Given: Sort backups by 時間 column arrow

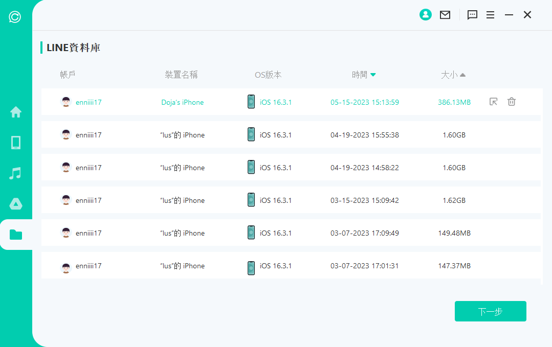Looking at the screenshot, I should (373, 75).
